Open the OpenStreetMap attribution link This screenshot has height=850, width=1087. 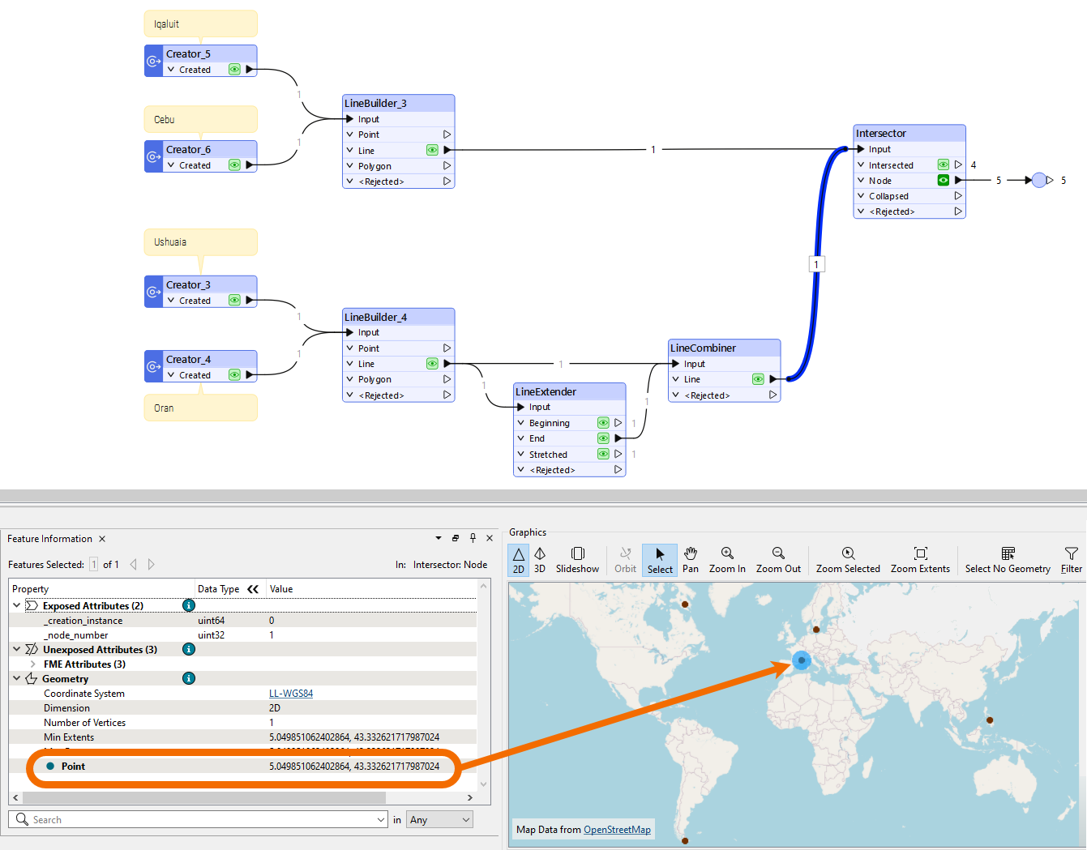(617, 830)
